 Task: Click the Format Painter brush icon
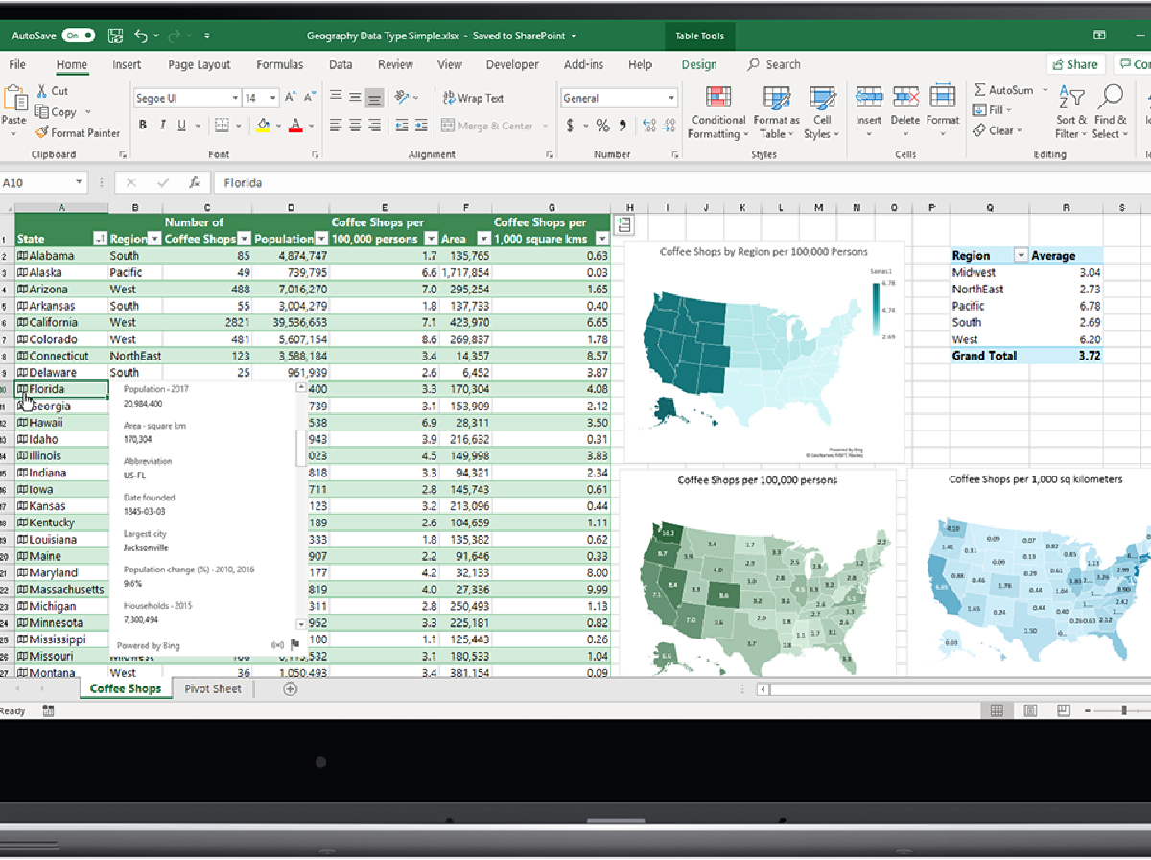(42, 133)
